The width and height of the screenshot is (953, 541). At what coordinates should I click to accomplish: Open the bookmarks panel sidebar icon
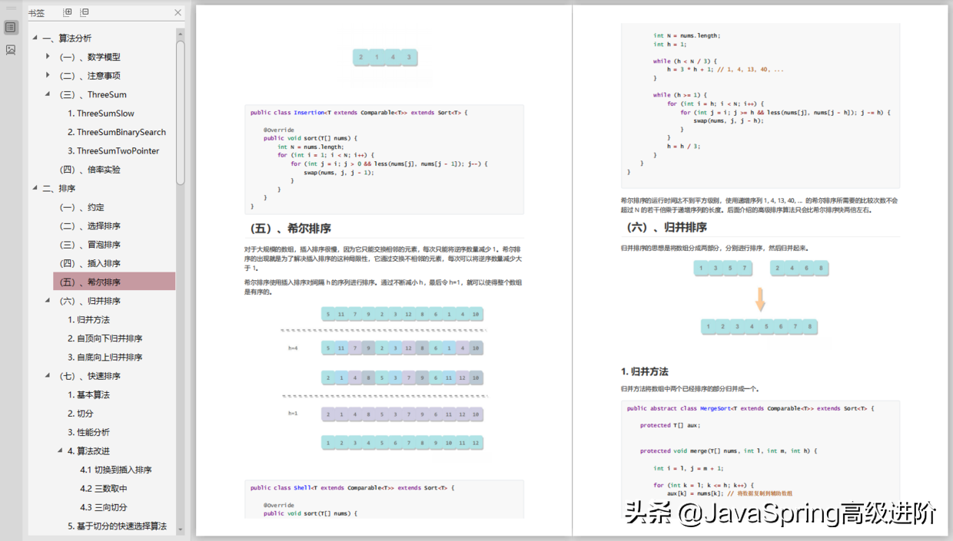point(11,28)
